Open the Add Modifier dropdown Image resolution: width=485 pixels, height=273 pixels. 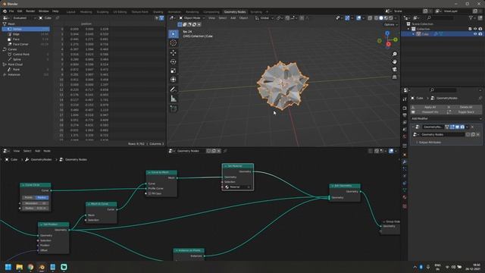(446, 118)
